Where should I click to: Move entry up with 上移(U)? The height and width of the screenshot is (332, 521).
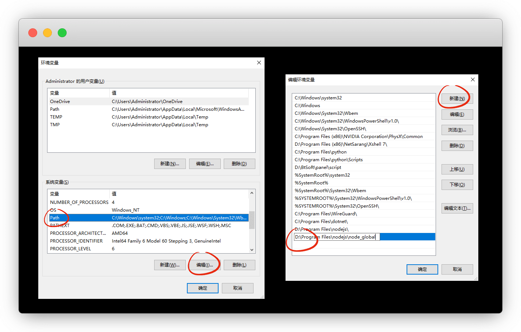457,169
